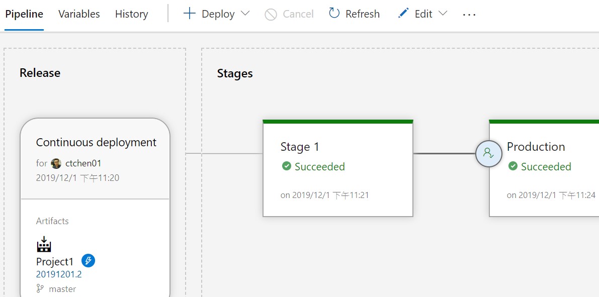This screenshot has height=297, width=599.
Task: Select the Edit pencil icon
Action: 402,14
